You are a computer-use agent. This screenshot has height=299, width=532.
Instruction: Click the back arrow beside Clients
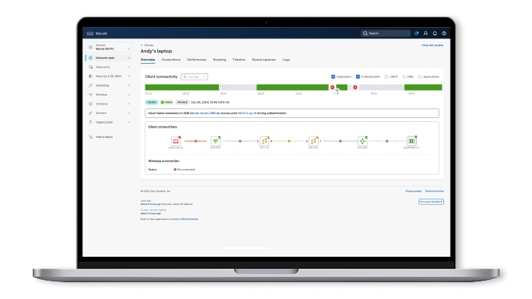tap(142, 45)
